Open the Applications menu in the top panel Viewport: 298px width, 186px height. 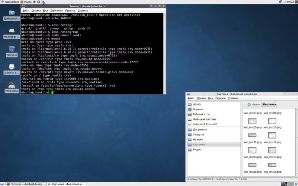click(10, 2)
